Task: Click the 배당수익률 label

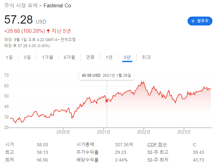Action: coord(87,160)
